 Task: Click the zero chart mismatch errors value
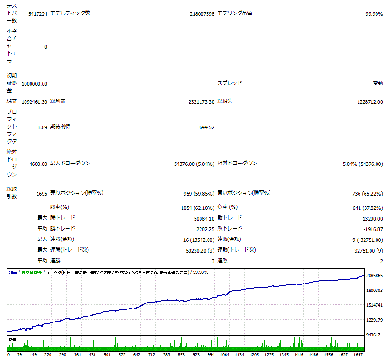[x=46, y=47]
